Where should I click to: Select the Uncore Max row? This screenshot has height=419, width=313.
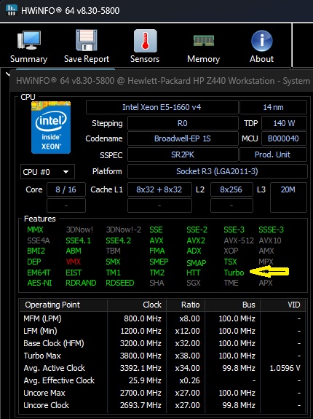163,393
